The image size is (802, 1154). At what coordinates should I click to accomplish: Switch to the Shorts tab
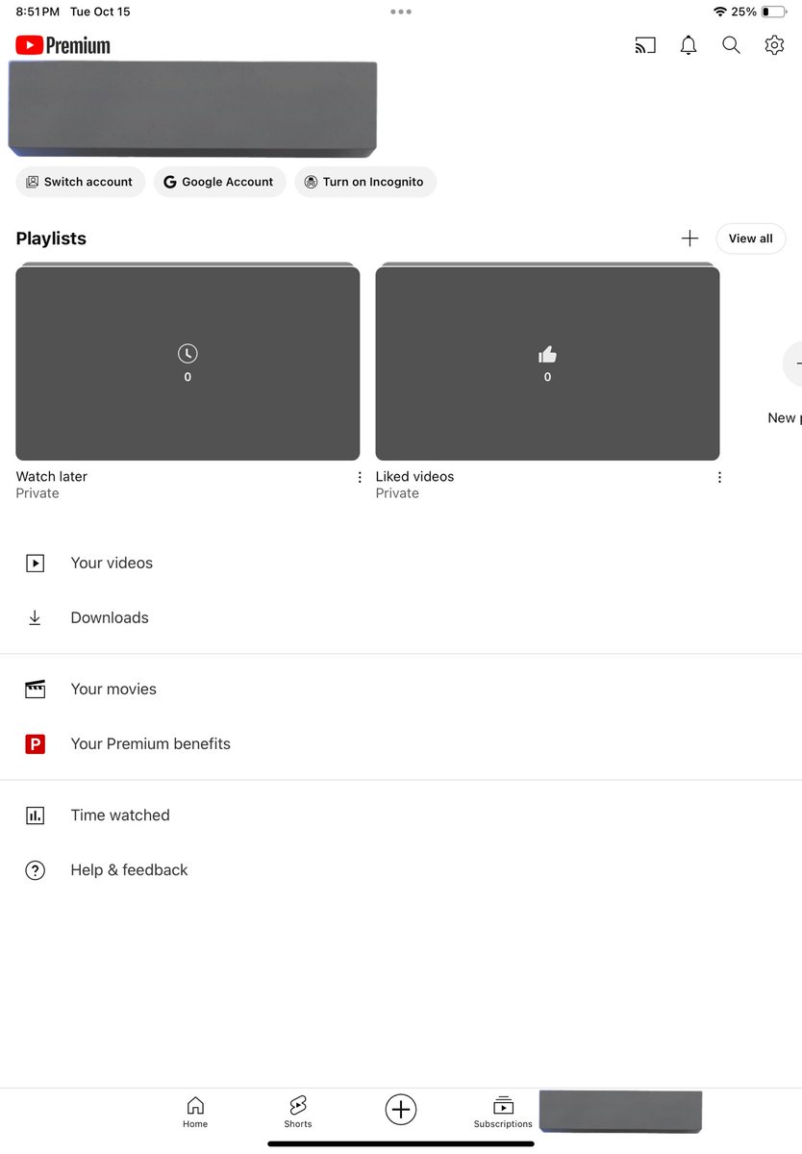pos(298,1112)
